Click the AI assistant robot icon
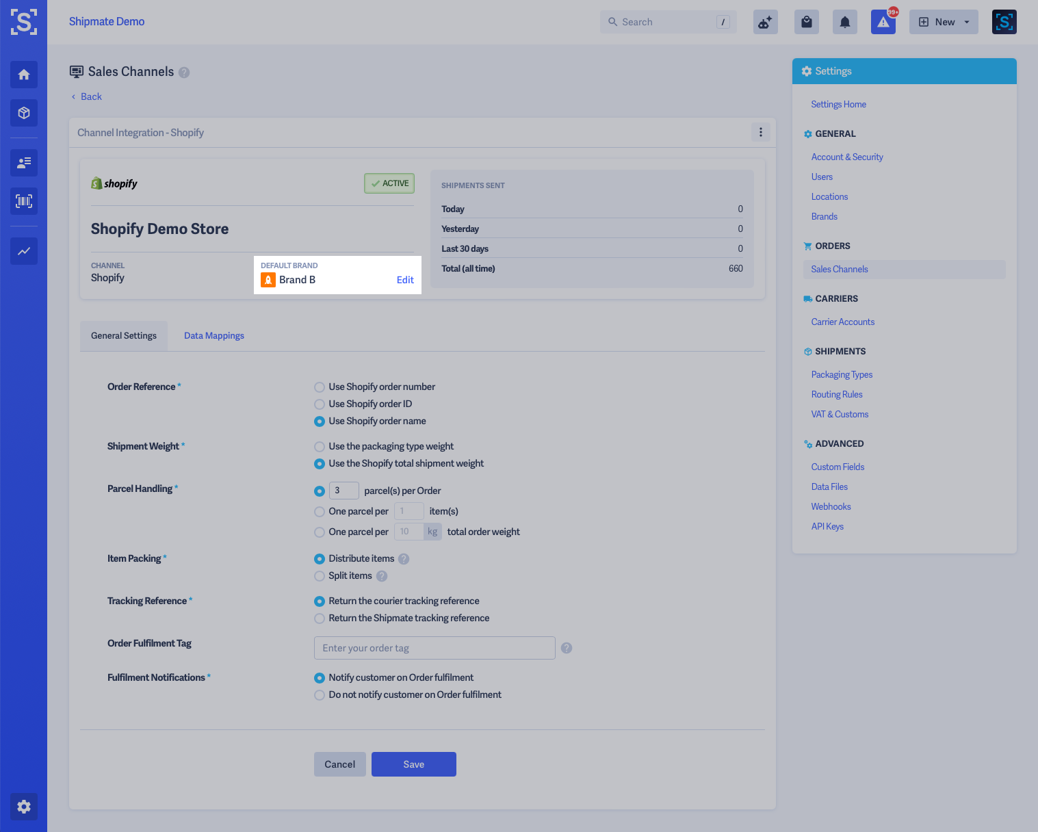The height and width of the screenshot is (832, 1038). coord(765,21)
